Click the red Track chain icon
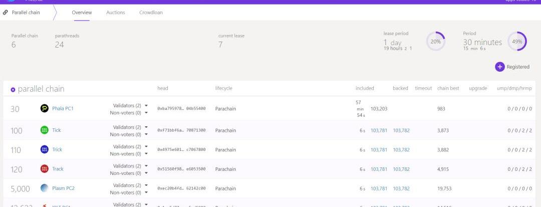The image size is (541, 207). [44, 169]
